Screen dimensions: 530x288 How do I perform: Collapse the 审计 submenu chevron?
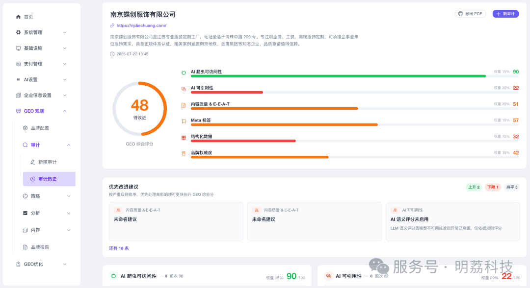point(69,145)
